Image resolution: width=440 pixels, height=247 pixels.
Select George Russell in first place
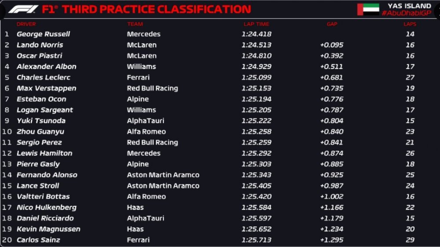tap(43, 34)
